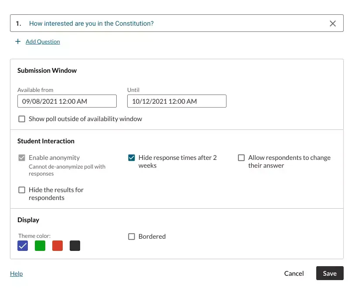Screen dimensions: 355x291
Task: Click the Available from date field
Action: coord(67,101)
